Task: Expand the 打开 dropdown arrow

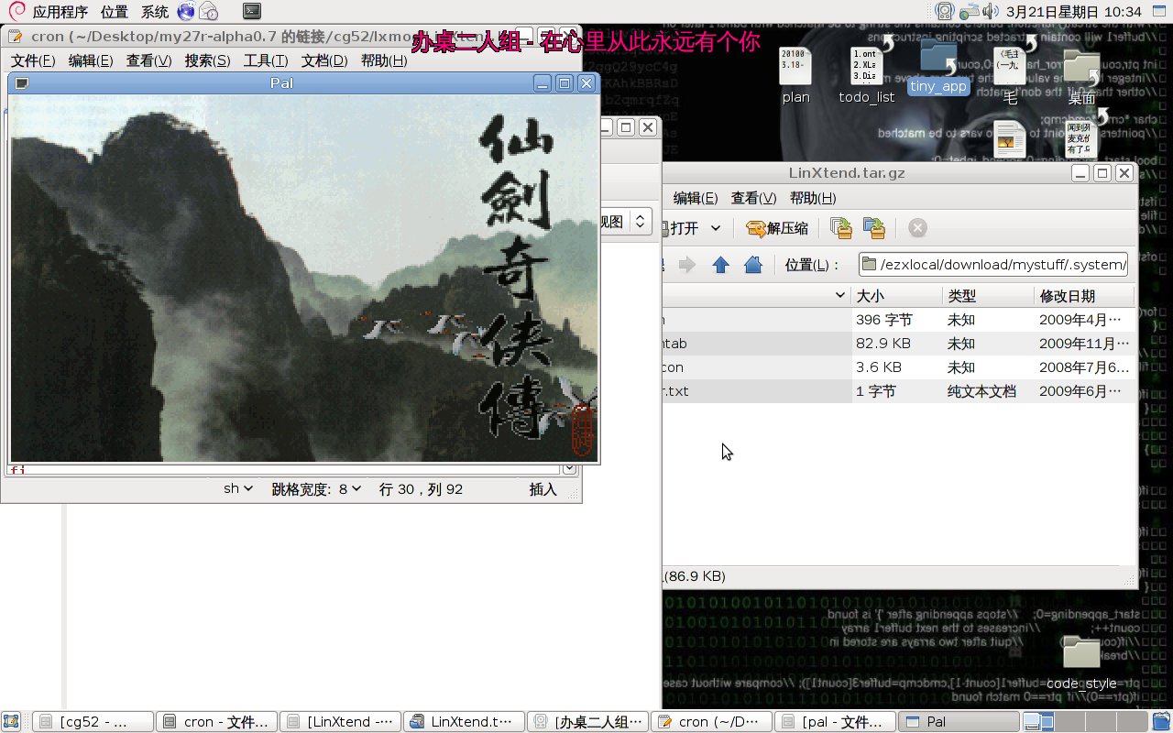Action: coord(716,228)
